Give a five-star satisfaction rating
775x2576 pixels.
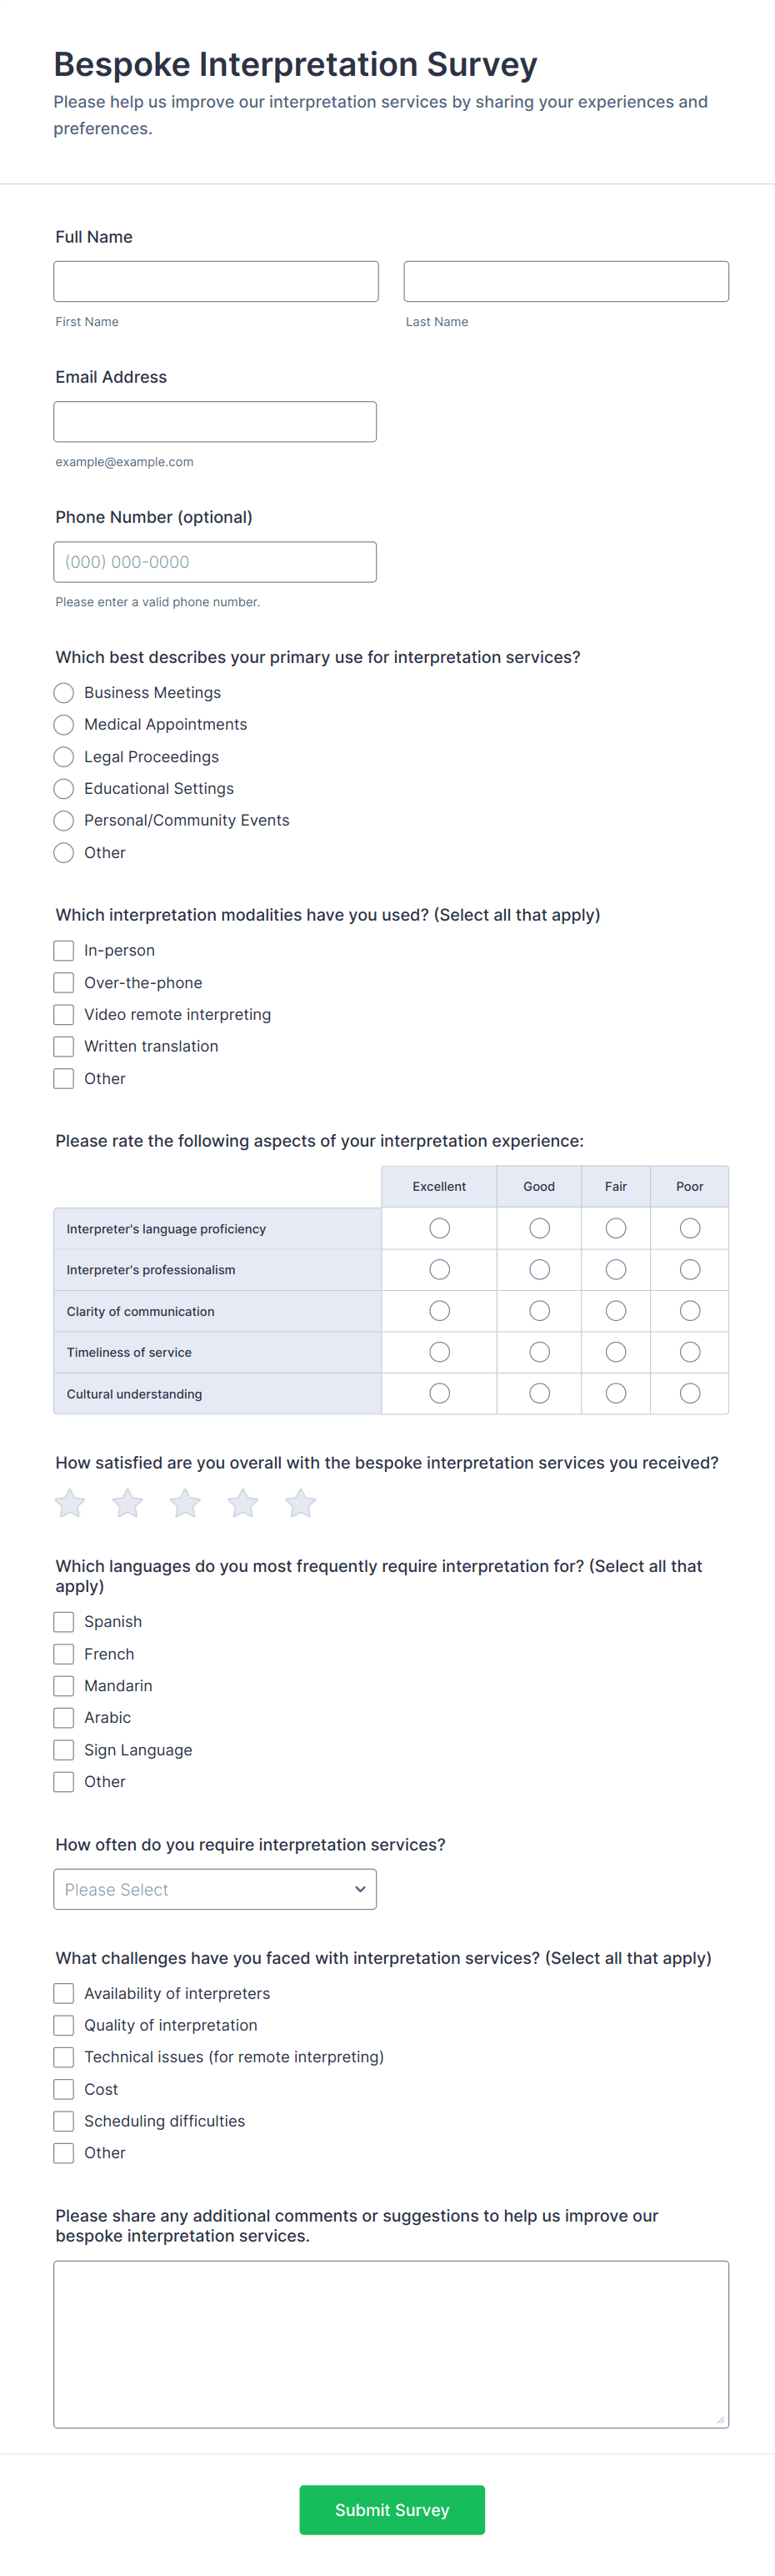click(301, 1503)
